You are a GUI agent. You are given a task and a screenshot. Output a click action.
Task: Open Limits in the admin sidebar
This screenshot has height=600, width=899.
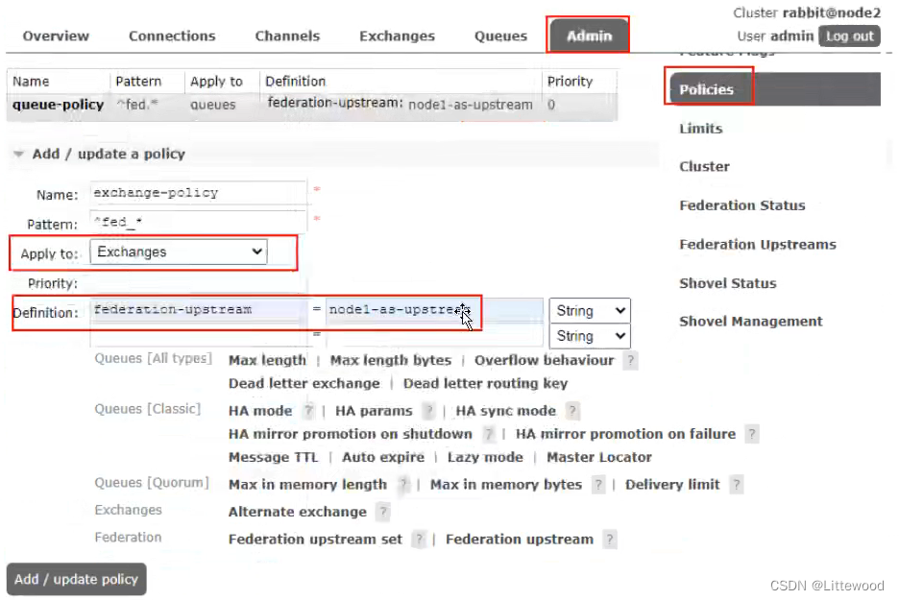(700, 129)
